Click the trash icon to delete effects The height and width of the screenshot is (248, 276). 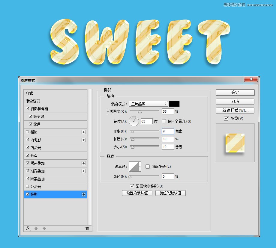pyautogui.click(x=87, y=228)
